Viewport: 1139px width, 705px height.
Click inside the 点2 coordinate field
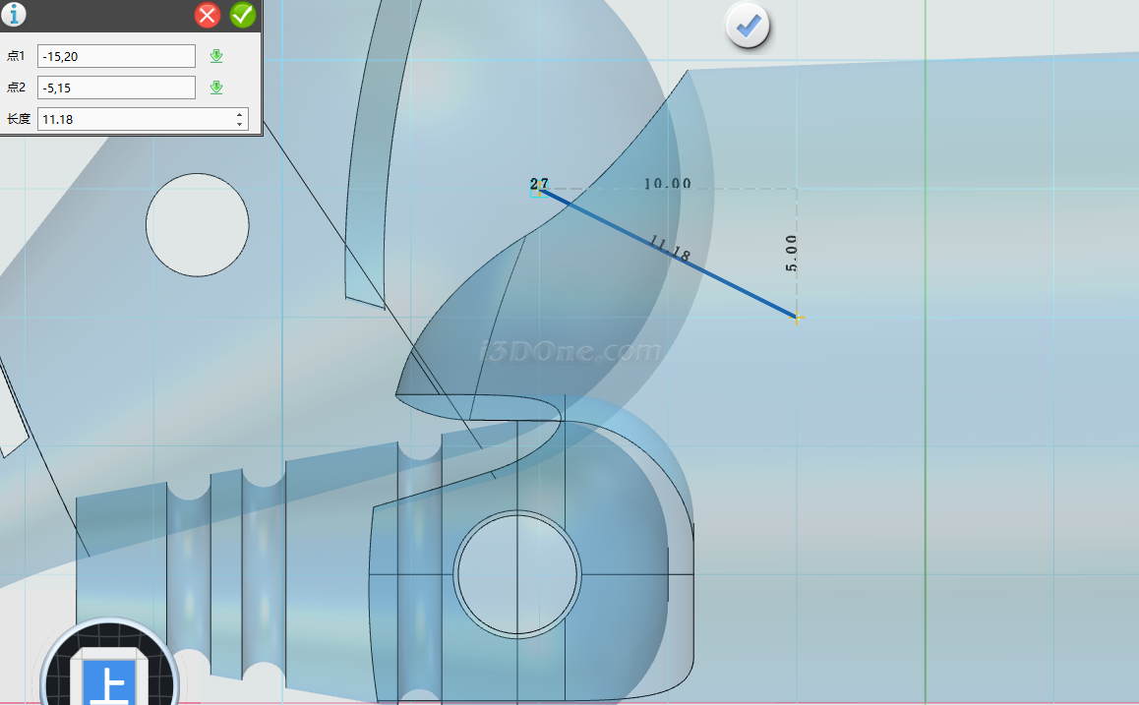coord(116,88)
